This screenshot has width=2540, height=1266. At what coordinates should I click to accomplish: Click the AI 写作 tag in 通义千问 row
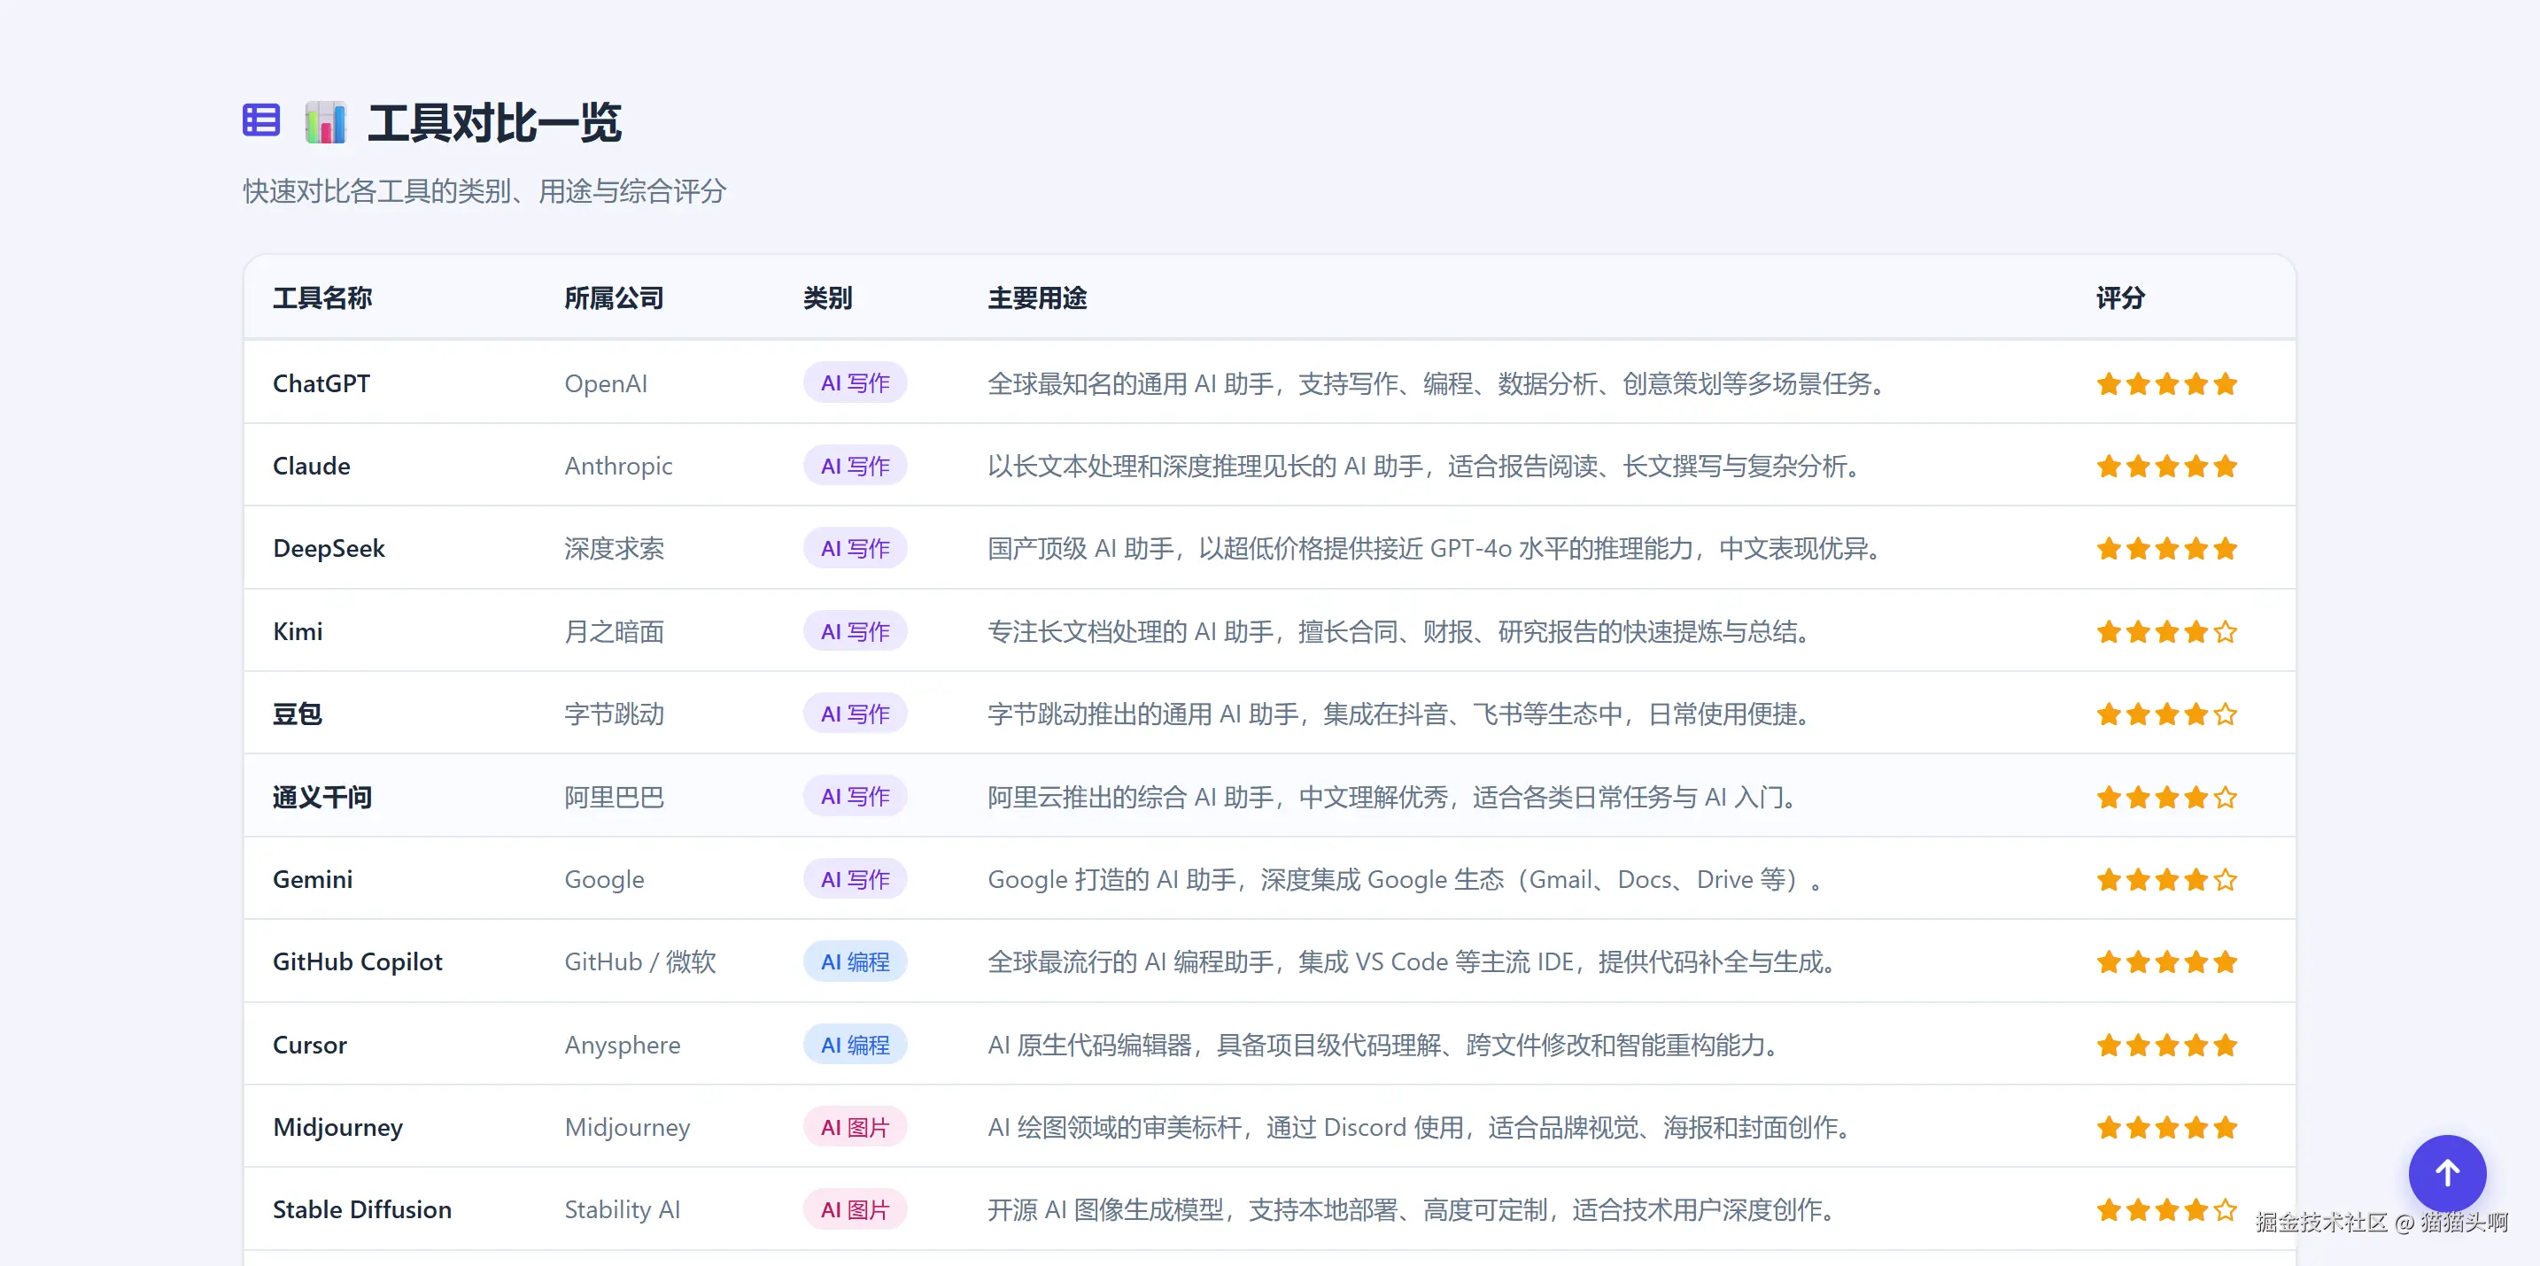(x=855, y=796)
